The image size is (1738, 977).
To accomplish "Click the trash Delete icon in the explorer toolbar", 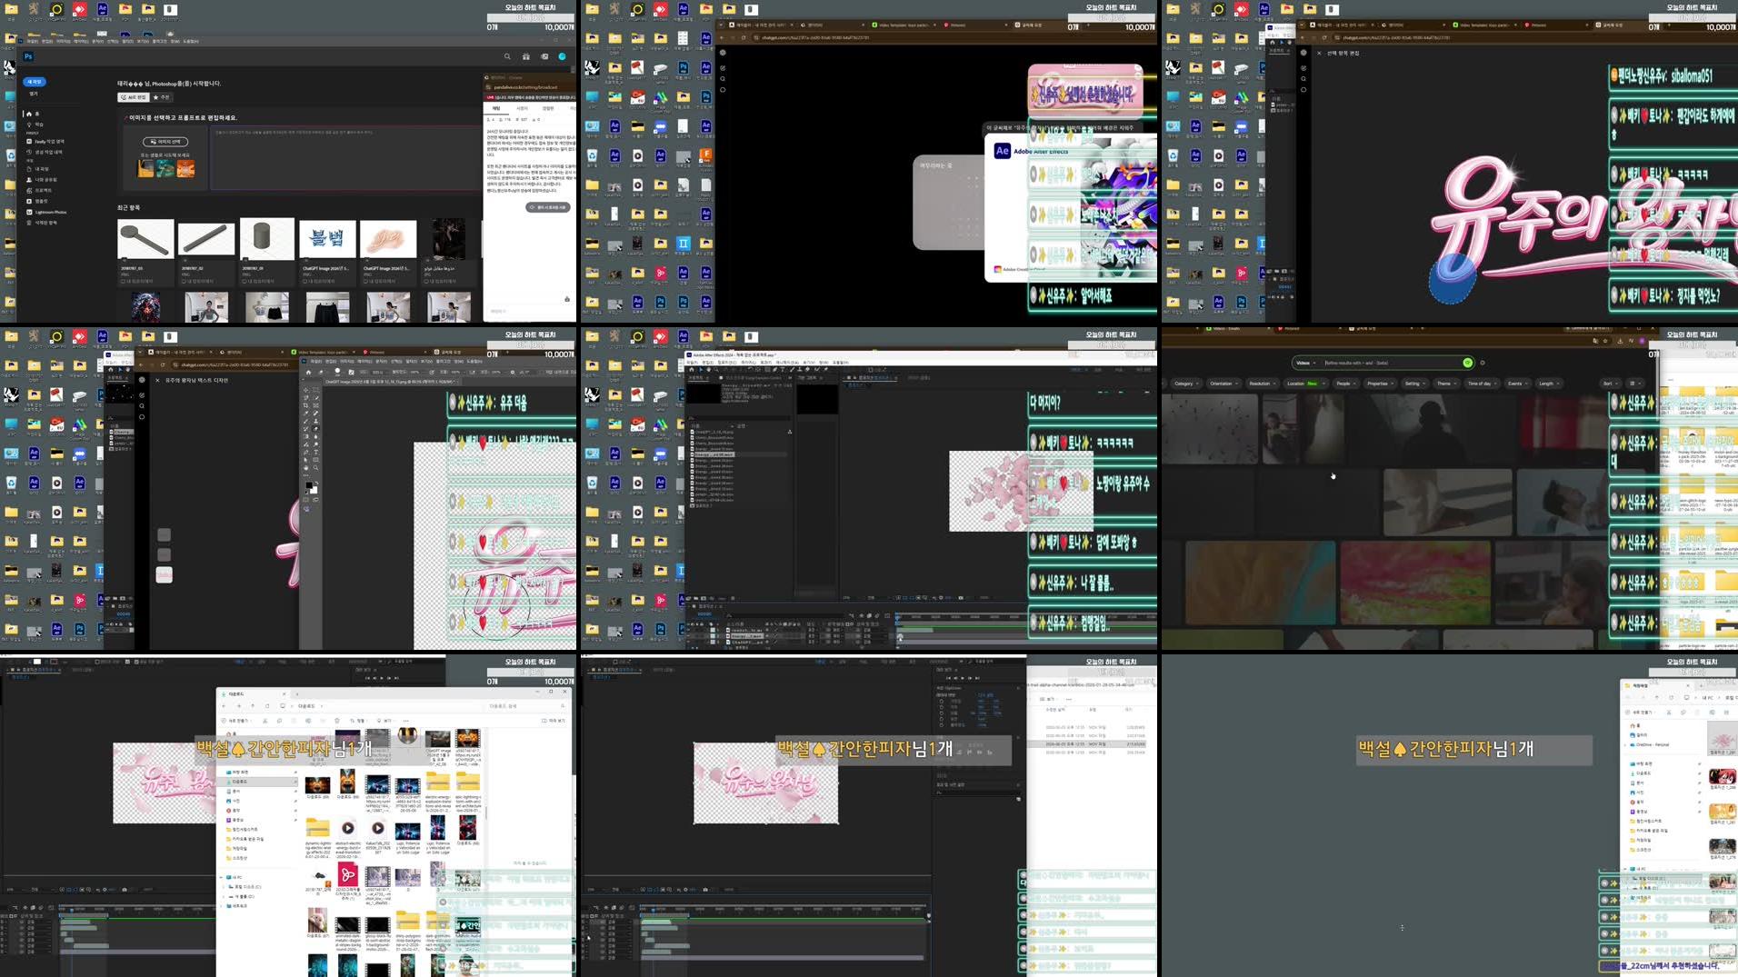I will [x=337, y=721].
